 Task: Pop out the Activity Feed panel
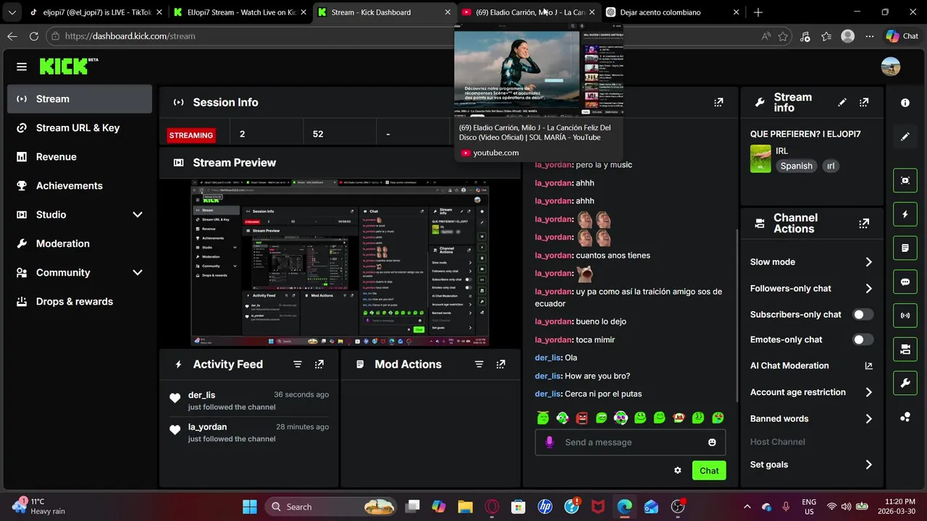319,364
